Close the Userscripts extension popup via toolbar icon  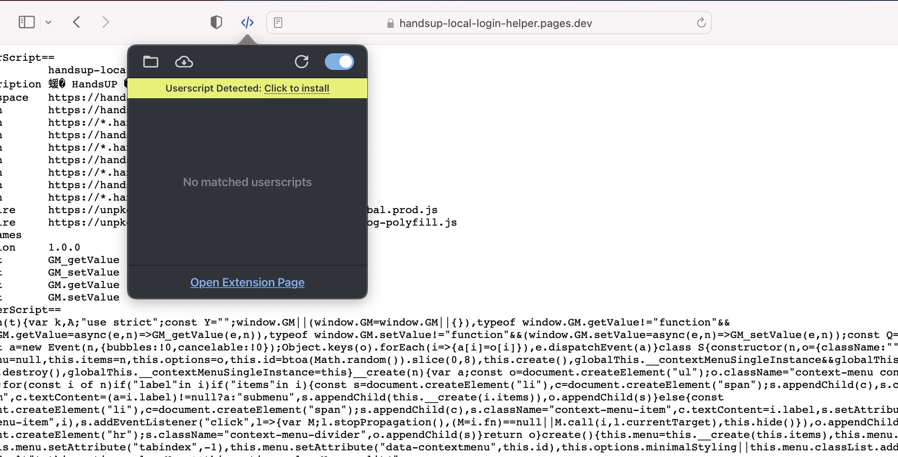247,22
